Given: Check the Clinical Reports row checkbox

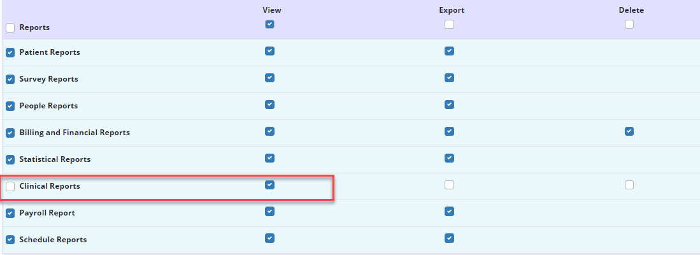Looking at the screenshot, I should [10, 187].
